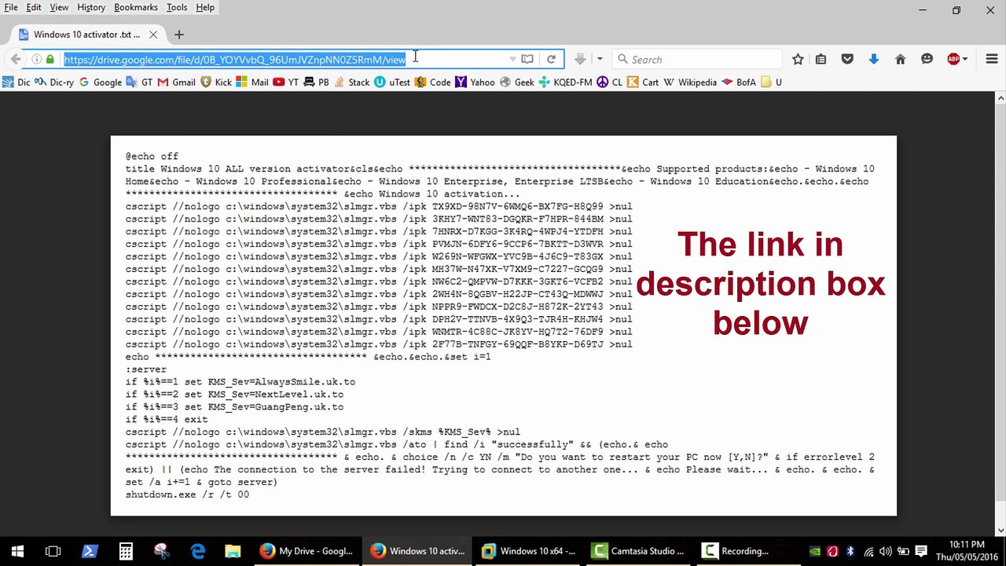The height and width of the screenshot is (566, 1006).
Task: Select the Windows 10 activator .txt tab
Action: pos(88,35)
